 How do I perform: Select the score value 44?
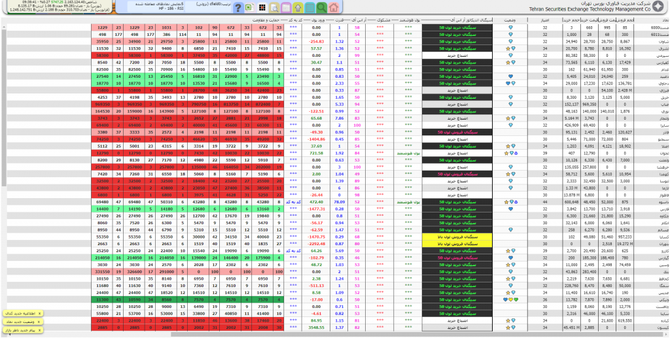[x=544, y=201]
